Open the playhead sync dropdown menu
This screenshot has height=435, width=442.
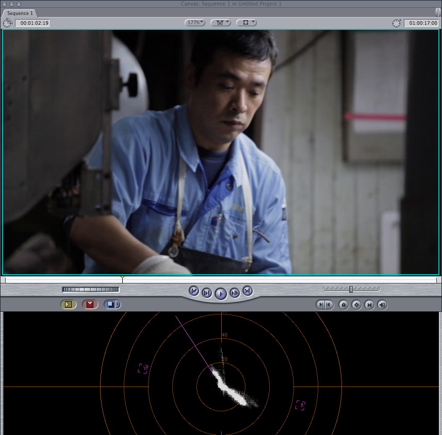pyautogui.click(x=220, y=23)
